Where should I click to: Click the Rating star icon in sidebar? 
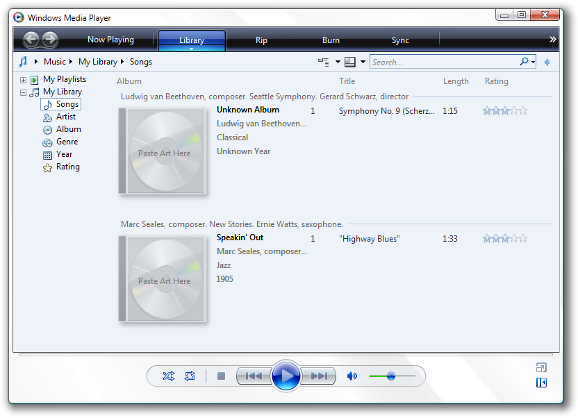coord(47,168)
